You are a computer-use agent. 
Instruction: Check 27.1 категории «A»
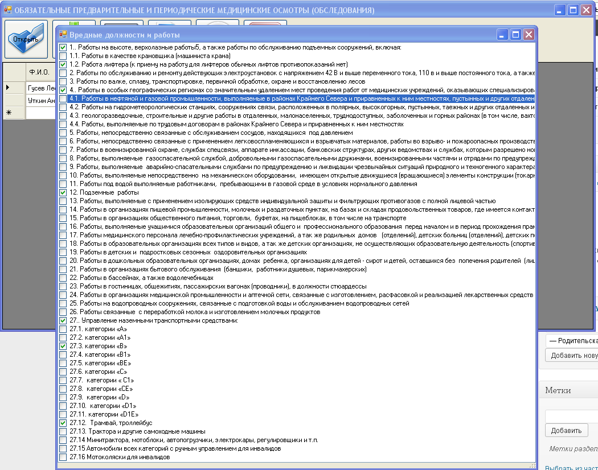click(63, 329)
